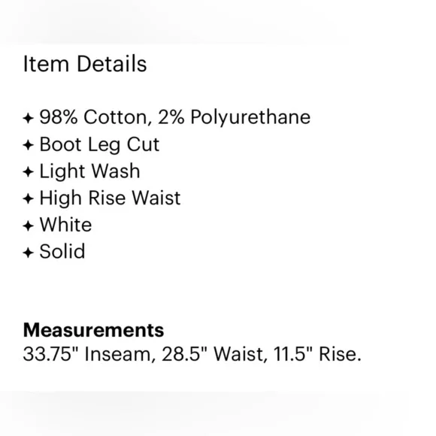This screenshot has height=436, width=436.
Task: Click the star bullet beside Solid
Action: (x=28, y=253)
